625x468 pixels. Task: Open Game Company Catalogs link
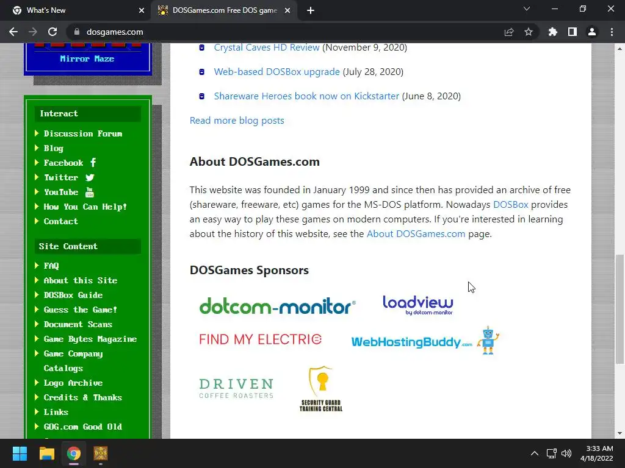click(x=73, y=361)
